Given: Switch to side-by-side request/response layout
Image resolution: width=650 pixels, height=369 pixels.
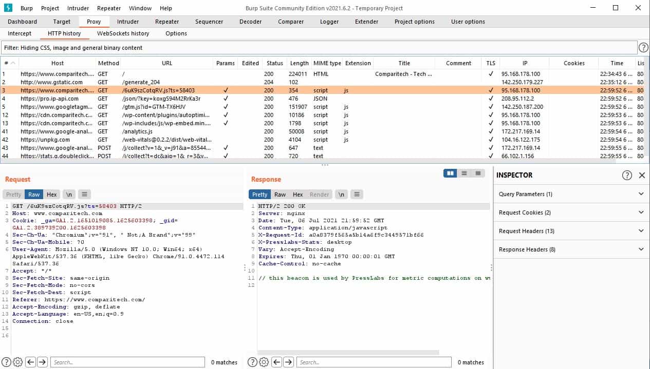Looking at the screenshot, I should coord(451,173).
